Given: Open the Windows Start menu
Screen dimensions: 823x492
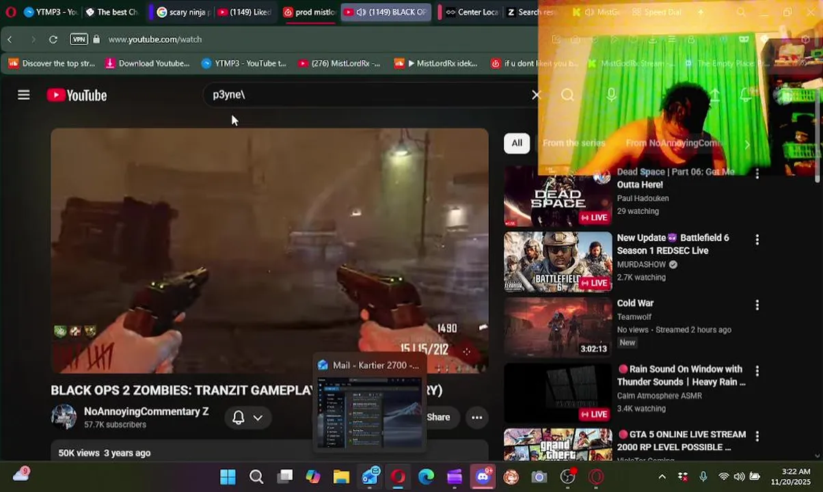Looking at the screenshot, I should point(228,476).
